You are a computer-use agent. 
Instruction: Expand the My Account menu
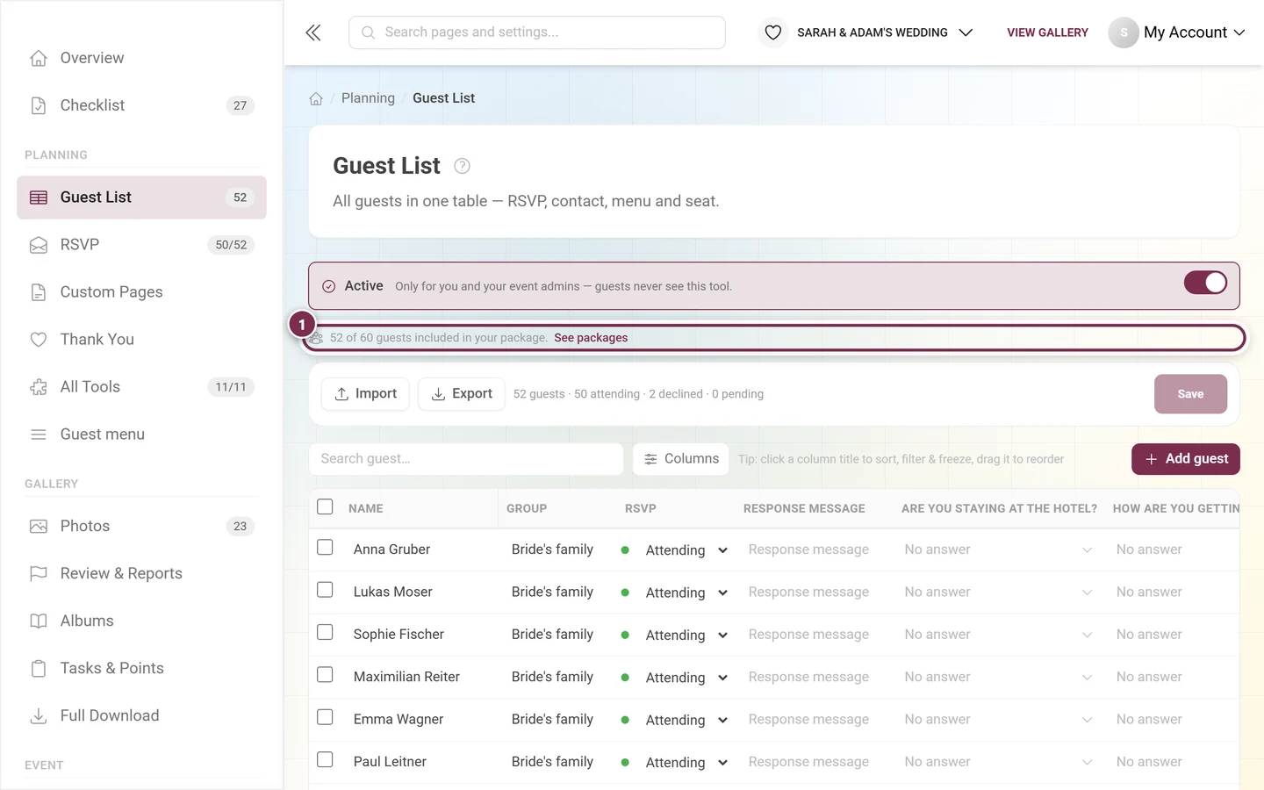[x=1194, y=32]
